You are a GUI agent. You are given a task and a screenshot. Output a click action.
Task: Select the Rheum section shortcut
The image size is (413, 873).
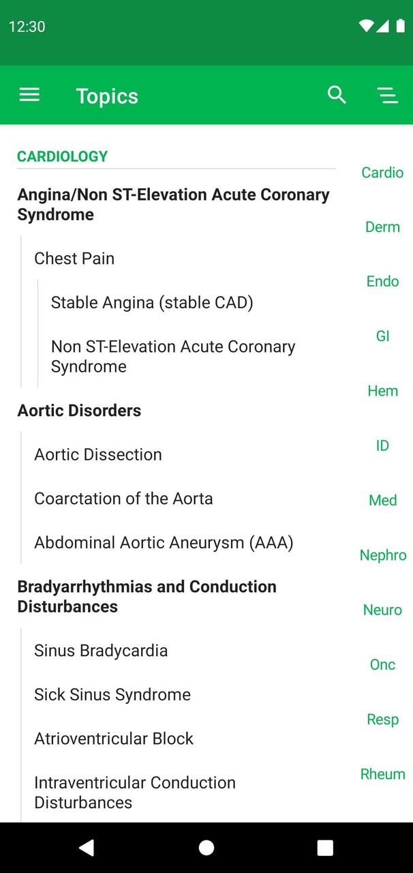tap(382, 773)
